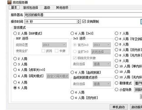Screen dimensions: 142x110
Task: Open the 其他选项 tab
Action: [x=62, y=8]
